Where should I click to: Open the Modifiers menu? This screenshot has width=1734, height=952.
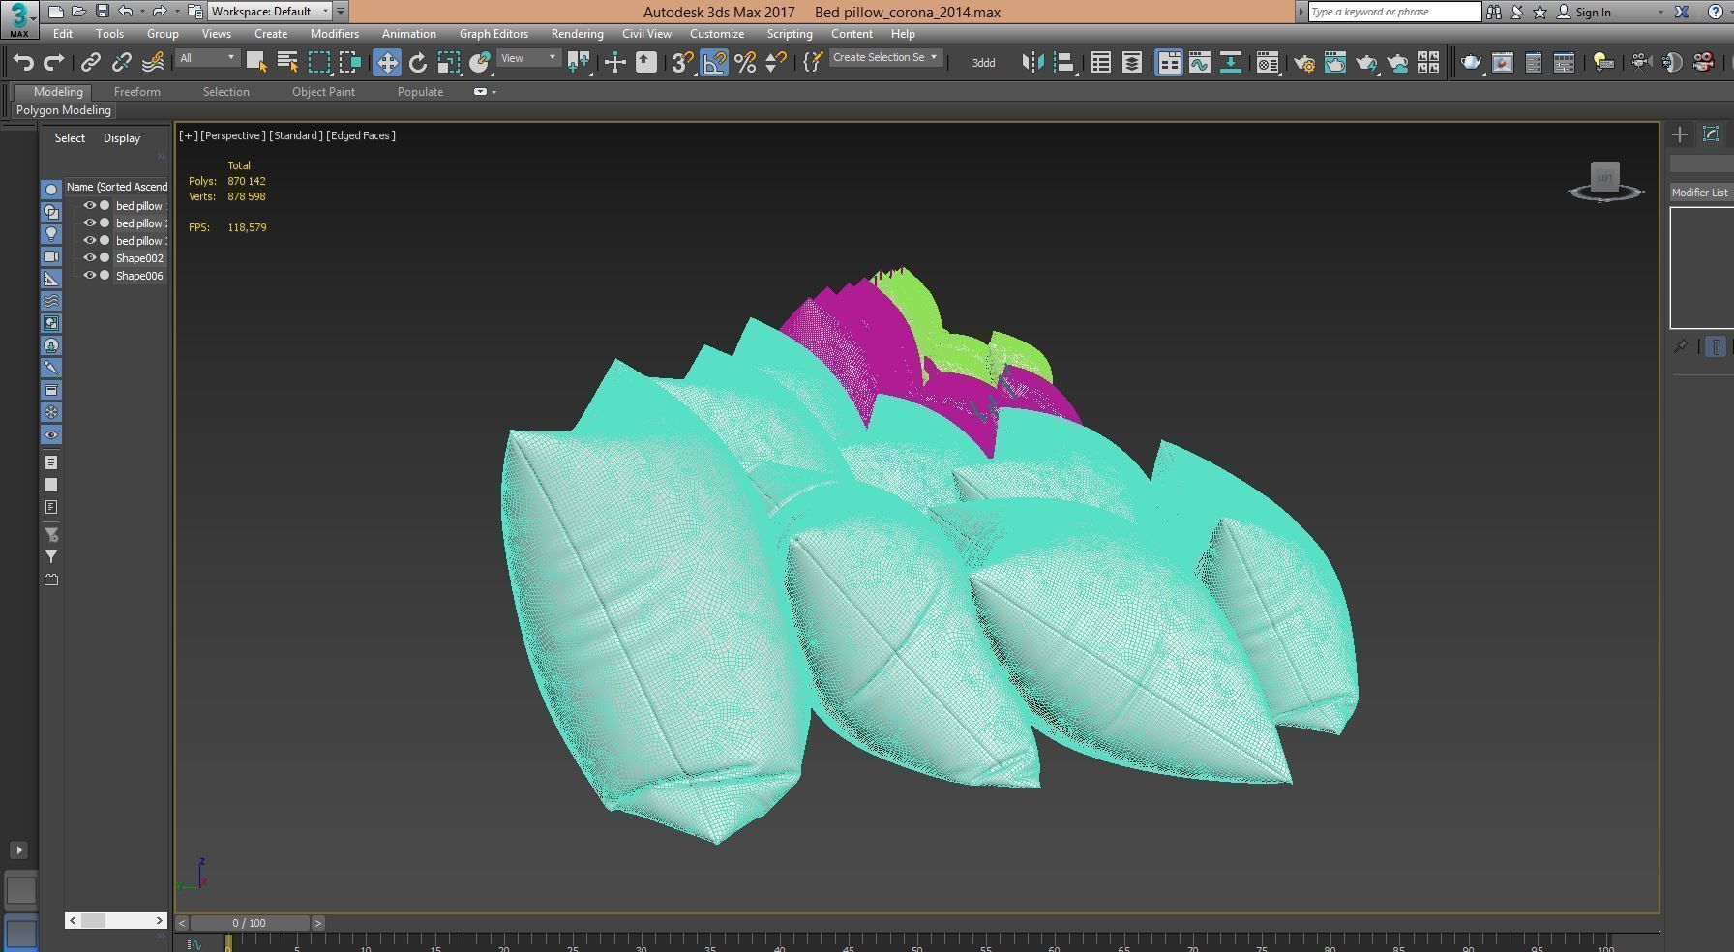pyautogui.click(x=335, y=33)
